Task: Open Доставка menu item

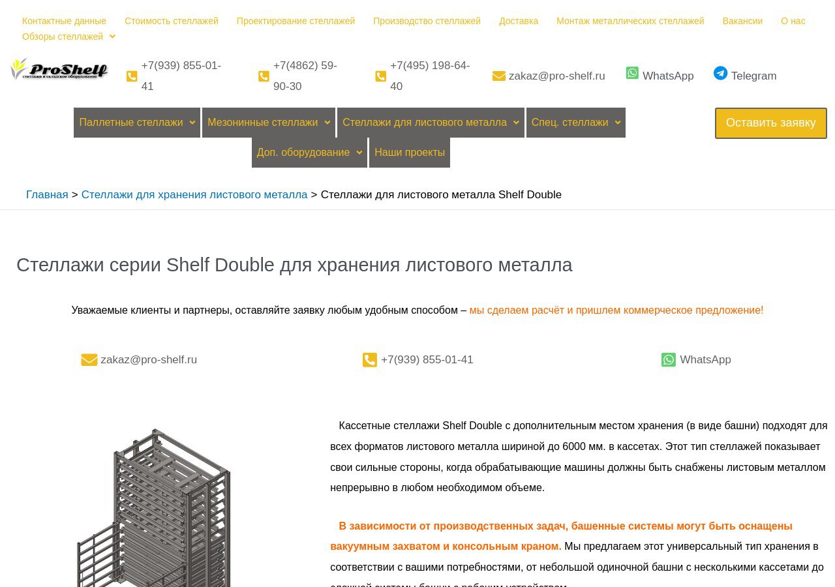Action: click(519, 21)
